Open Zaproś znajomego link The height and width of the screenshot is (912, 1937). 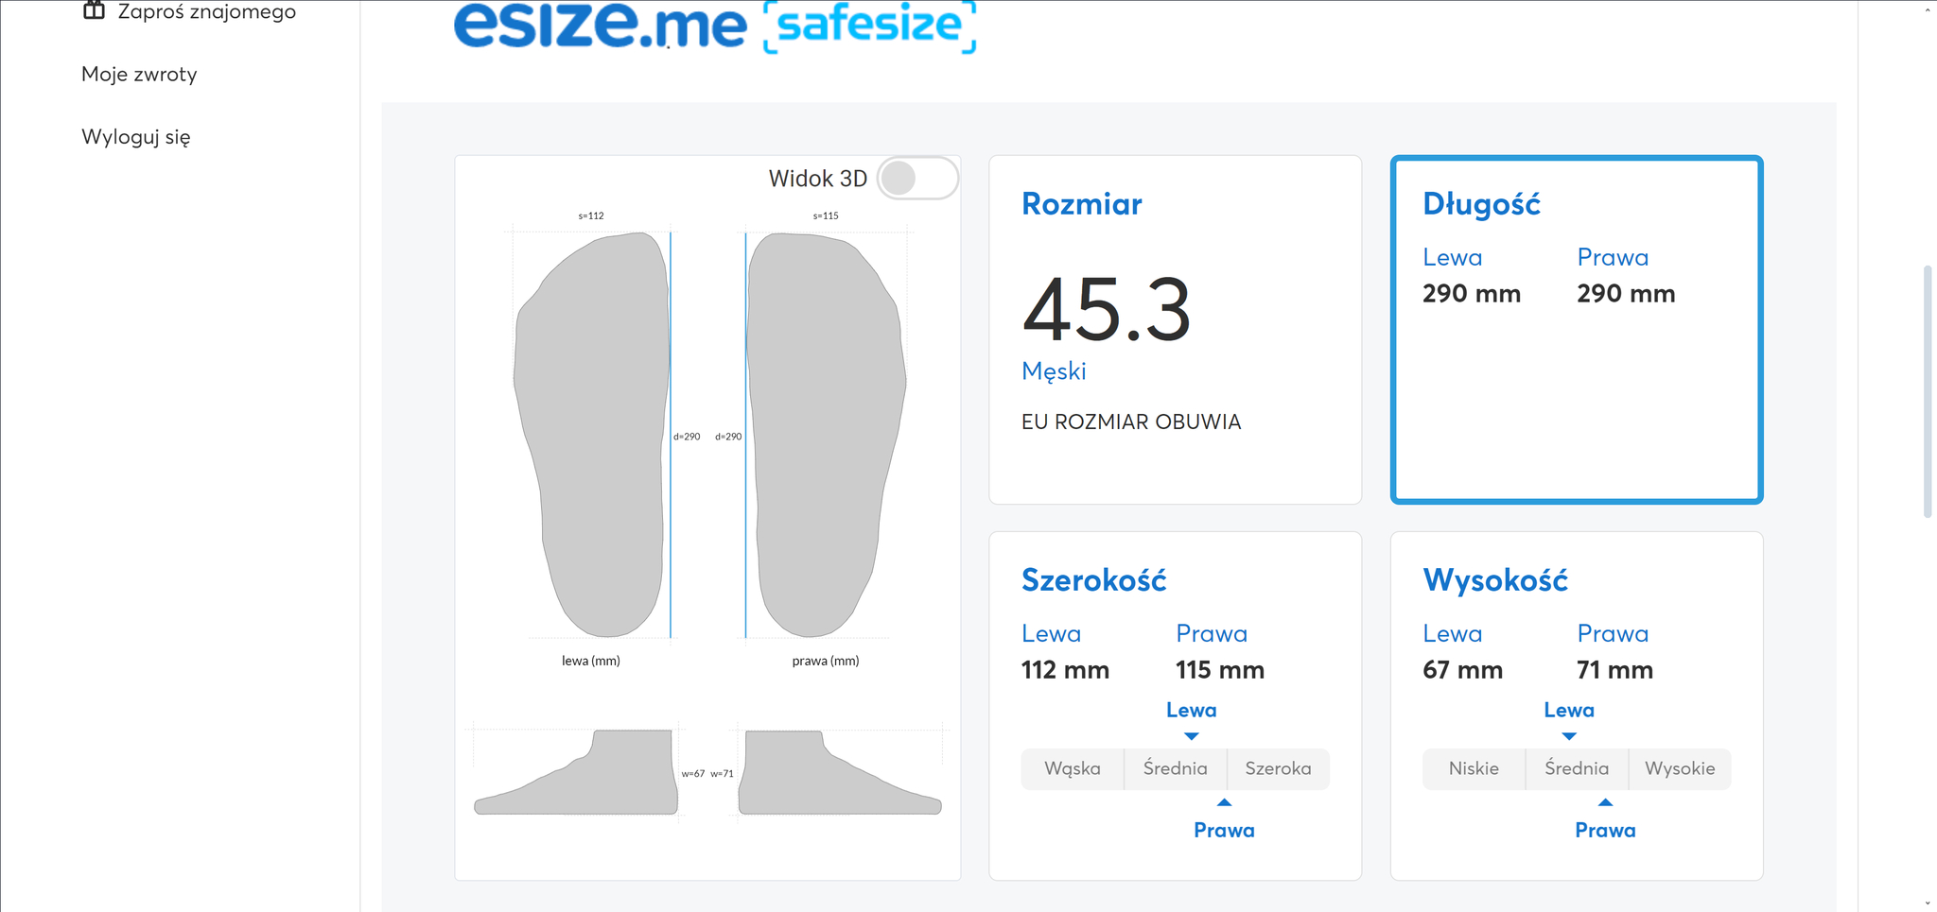206,11
